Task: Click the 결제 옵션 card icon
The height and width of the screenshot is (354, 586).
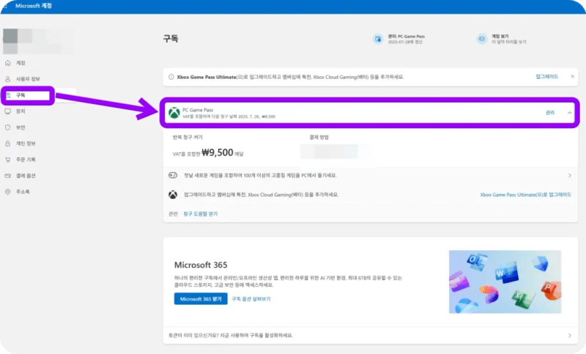Action: 7,176
